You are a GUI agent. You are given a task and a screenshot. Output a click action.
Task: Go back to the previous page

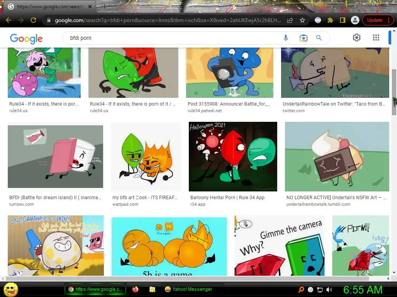9,20
